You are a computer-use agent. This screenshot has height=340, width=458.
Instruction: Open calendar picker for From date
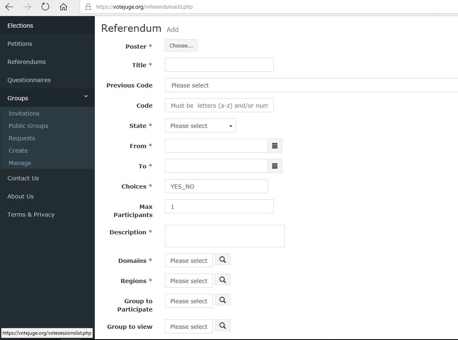pyautogui.click(x=275, y=146)
